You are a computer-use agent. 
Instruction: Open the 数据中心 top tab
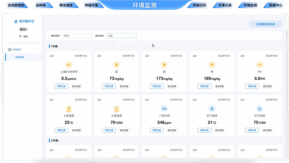pos(276,6)
